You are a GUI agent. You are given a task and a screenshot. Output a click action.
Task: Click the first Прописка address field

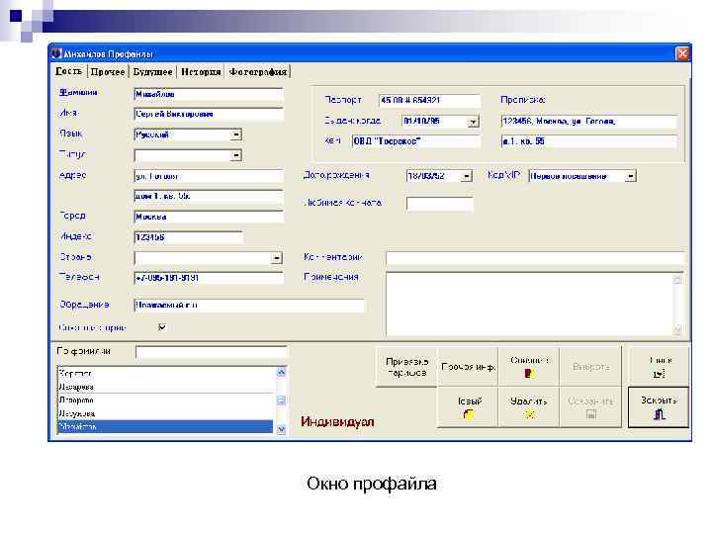tap(589, 122)
